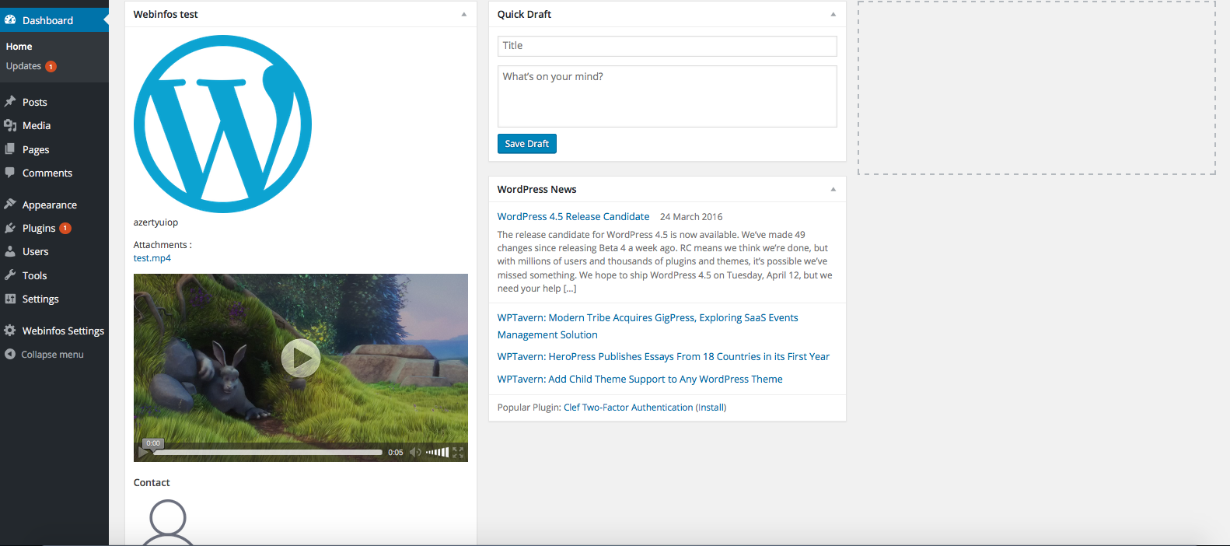Open Modern Tribe Acquires GigPress article
1230x546 pixels.
click(648, 326)
